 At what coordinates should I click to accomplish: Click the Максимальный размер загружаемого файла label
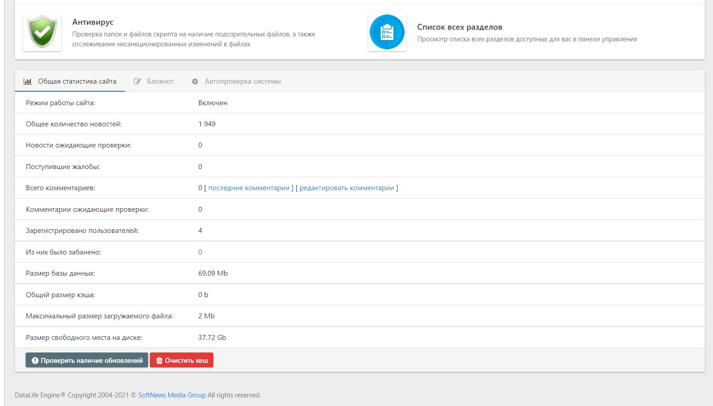tap(99, 316)
